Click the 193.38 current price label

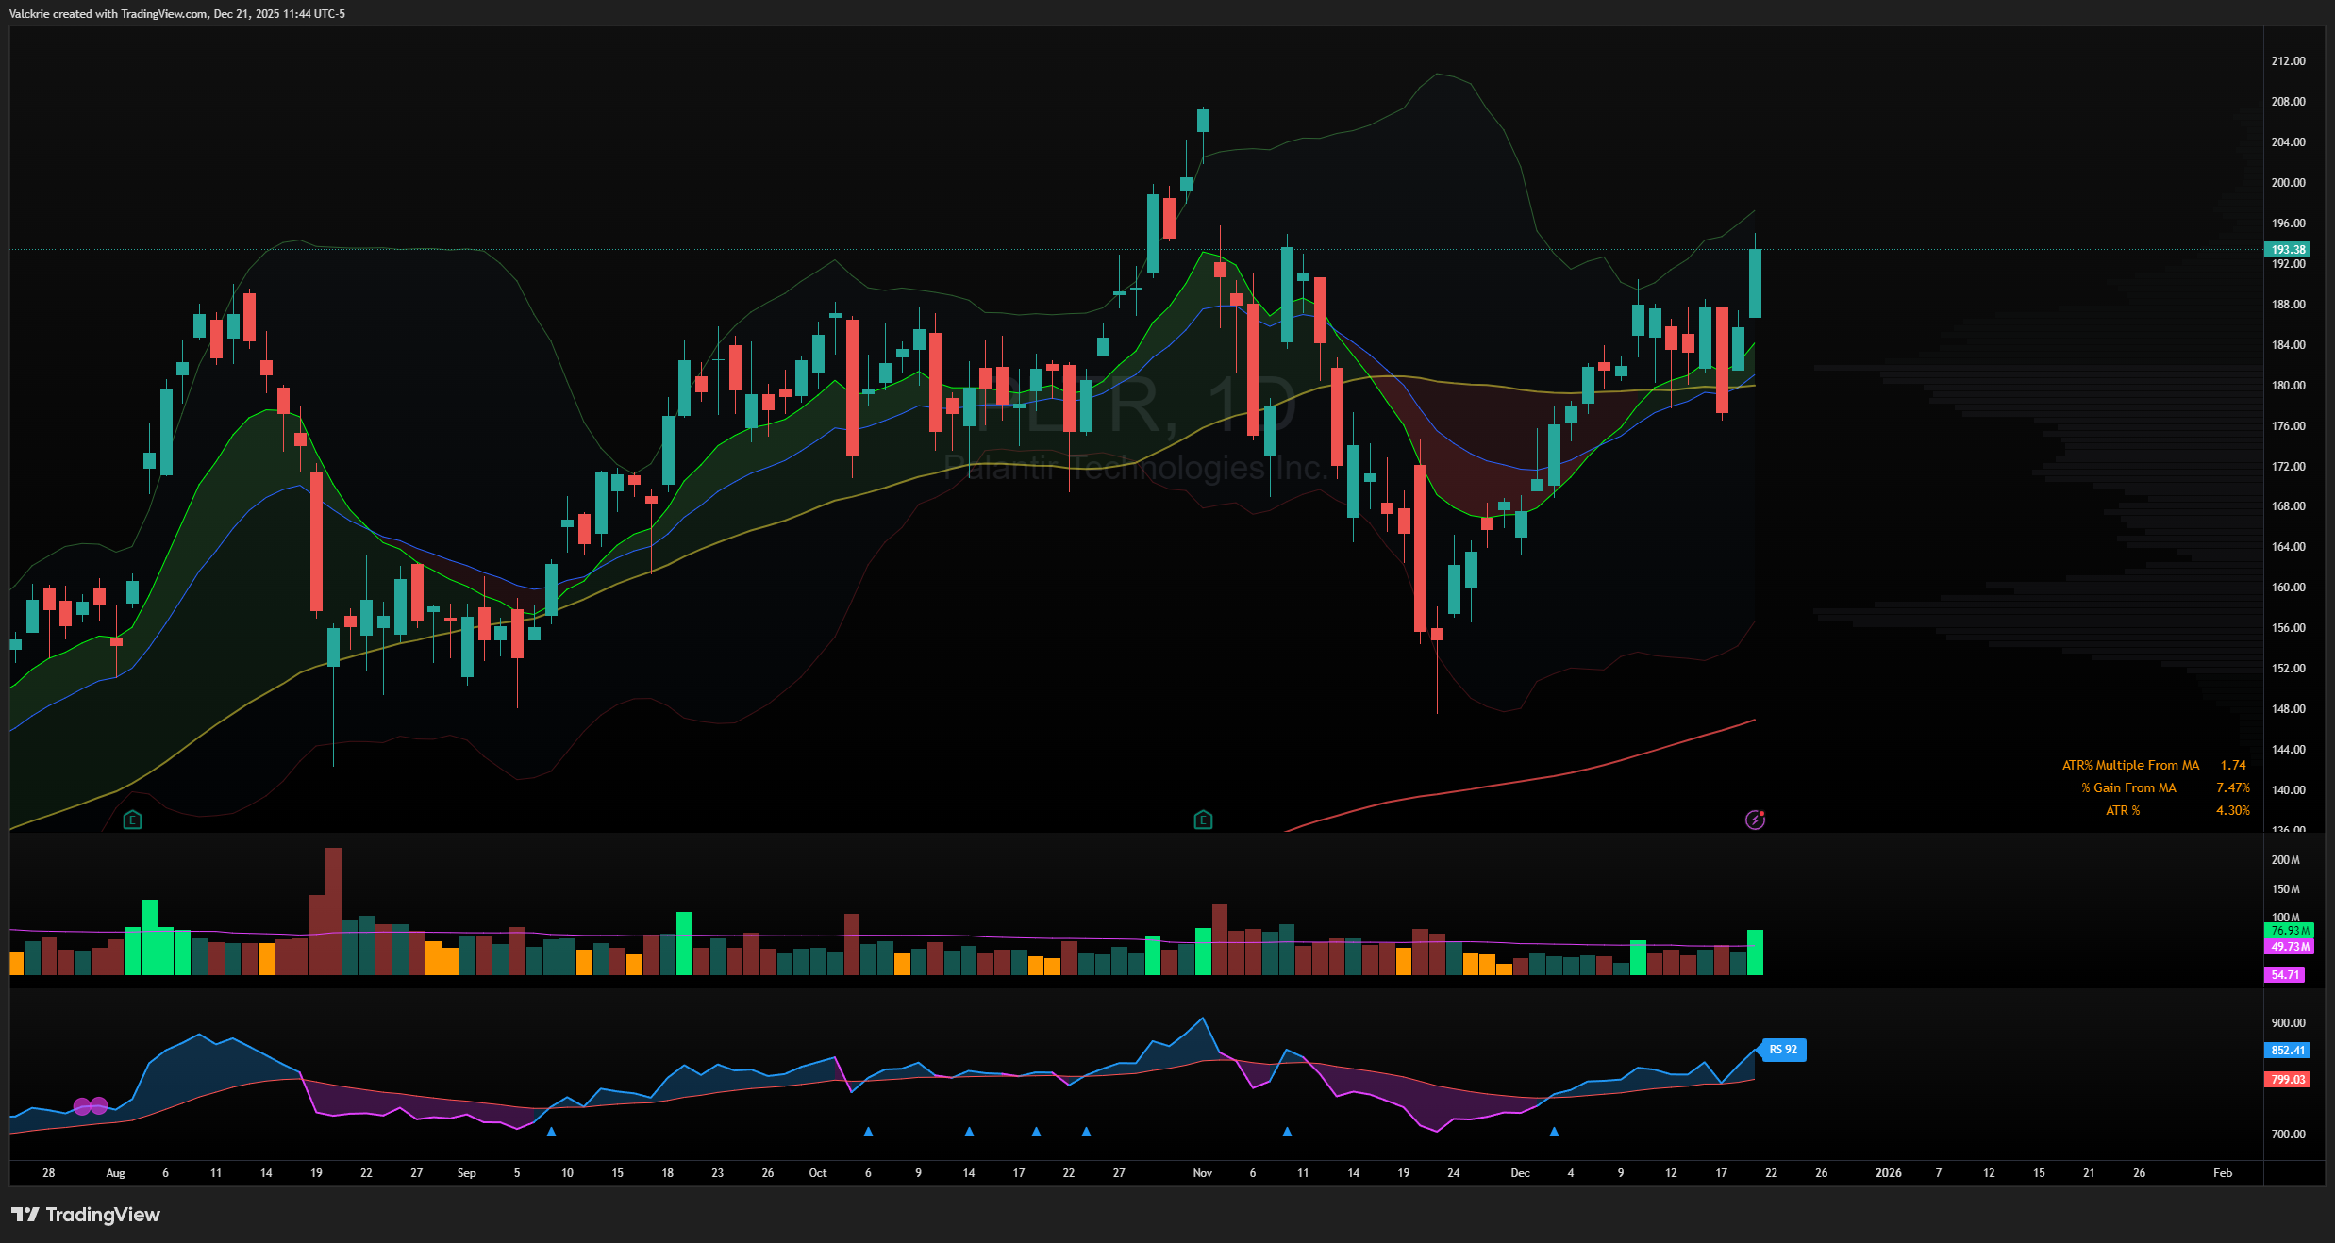(2288, 250)
